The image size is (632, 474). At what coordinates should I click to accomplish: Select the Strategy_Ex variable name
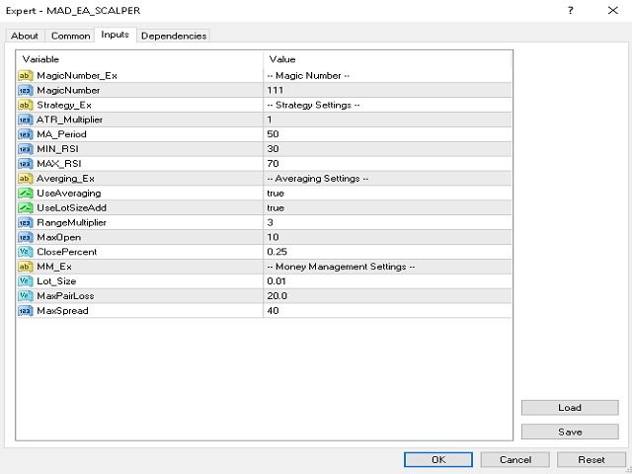(x=64, y=106)
